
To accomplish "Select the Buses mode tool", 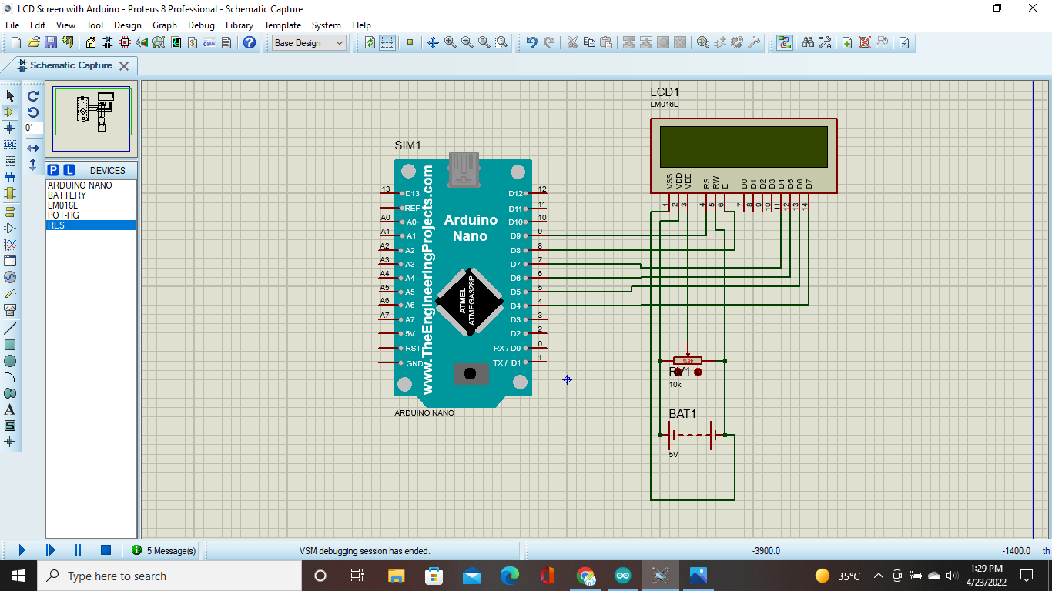I will point(10,177).
